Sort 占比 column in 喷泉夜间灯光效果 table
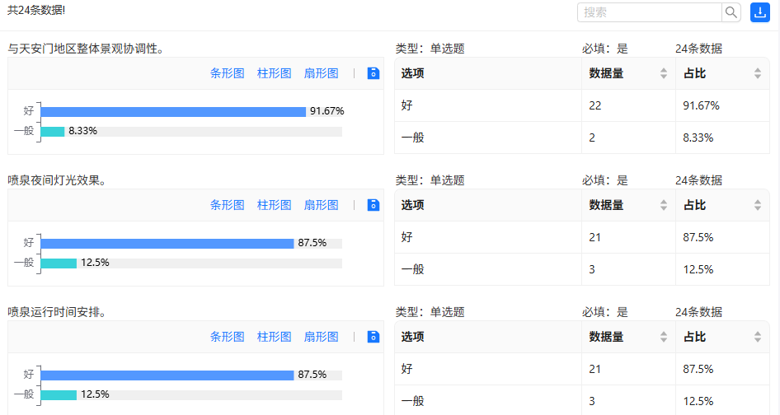 (x=757, y=205)
